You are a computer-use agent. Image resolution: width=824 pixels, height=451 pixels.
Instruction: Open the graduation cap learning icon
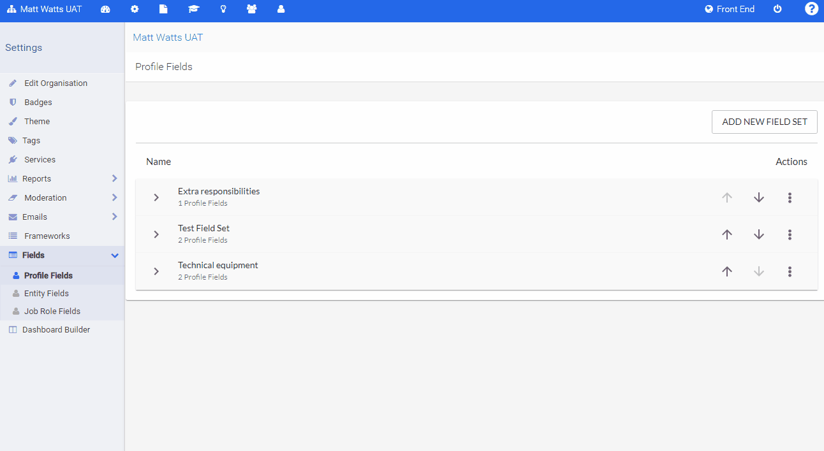pyautogui.click(x=193, y=9)
